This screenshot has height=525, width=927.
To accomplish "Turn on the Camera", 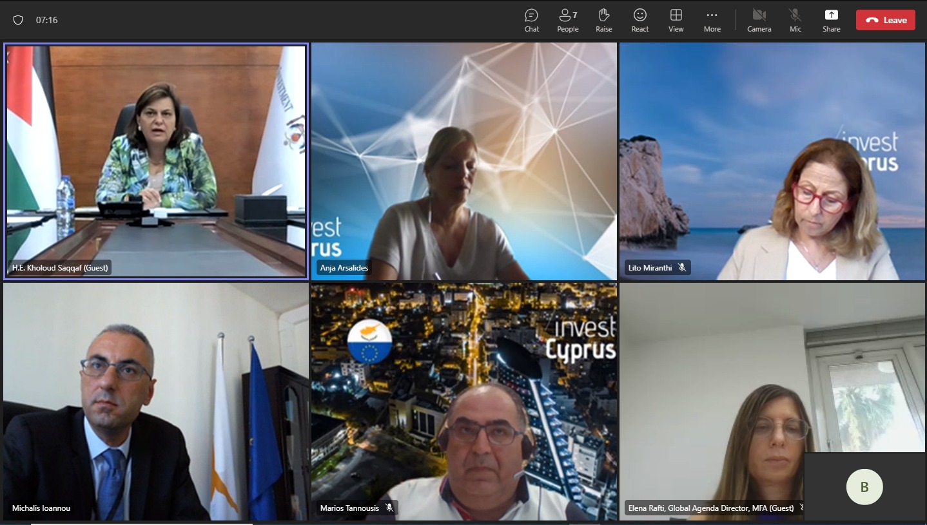I will [759, 20].
